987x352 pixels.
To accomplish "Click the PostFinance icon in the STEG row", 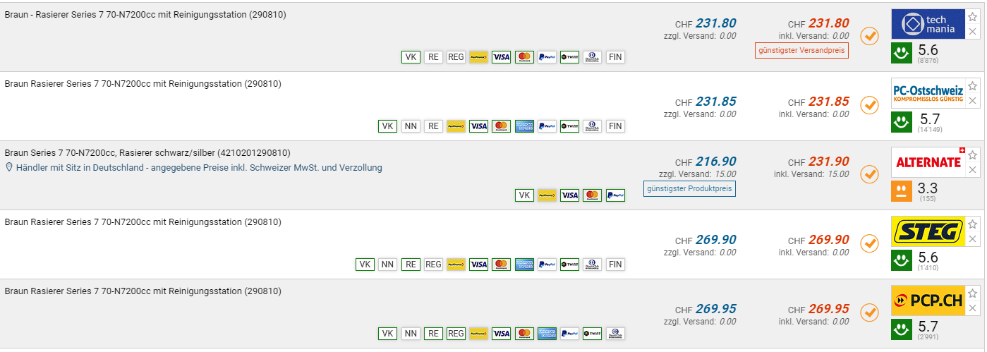I will point(456,265).
